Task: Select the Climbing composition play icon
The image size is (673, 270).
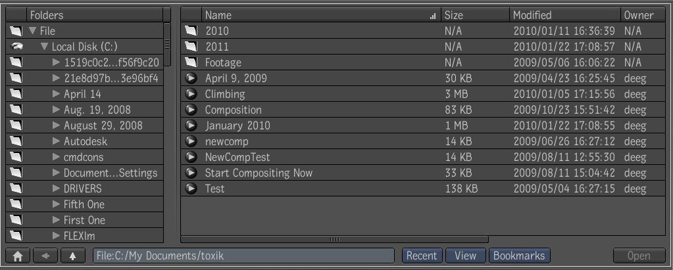Action: pyautogui.click(x=191, y=94)
